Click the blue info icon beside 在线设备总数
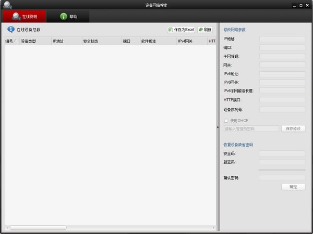313x234 pixels. (x=10, y=30)
